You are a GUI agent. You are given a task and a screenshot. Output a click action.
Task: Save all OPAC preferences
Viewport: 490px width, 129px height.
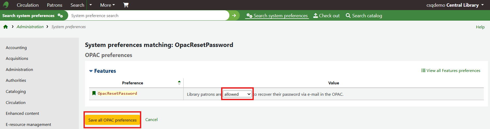click(112, 120)
